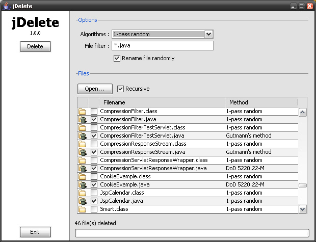Click Open... to choose files

(x=95, y=89)
